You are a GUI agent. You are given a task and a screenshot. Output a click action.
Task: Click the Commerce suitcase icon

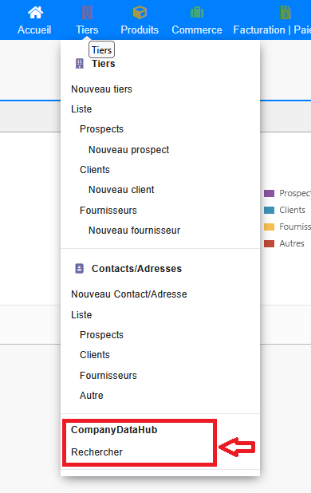(x=197, y=13)
